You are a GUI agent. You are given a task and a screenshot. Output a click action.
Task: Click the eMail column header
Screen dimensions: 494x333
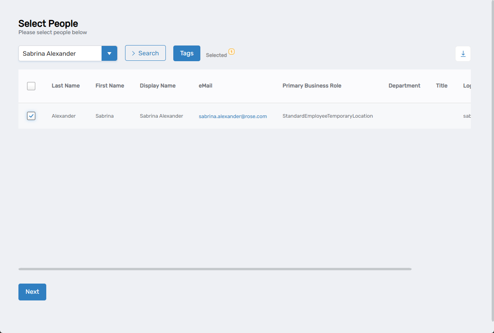[x=205, y=86]
